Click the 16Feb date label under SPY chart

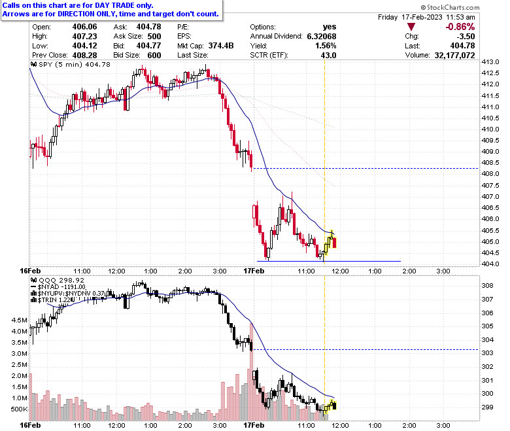pos(30,271)
